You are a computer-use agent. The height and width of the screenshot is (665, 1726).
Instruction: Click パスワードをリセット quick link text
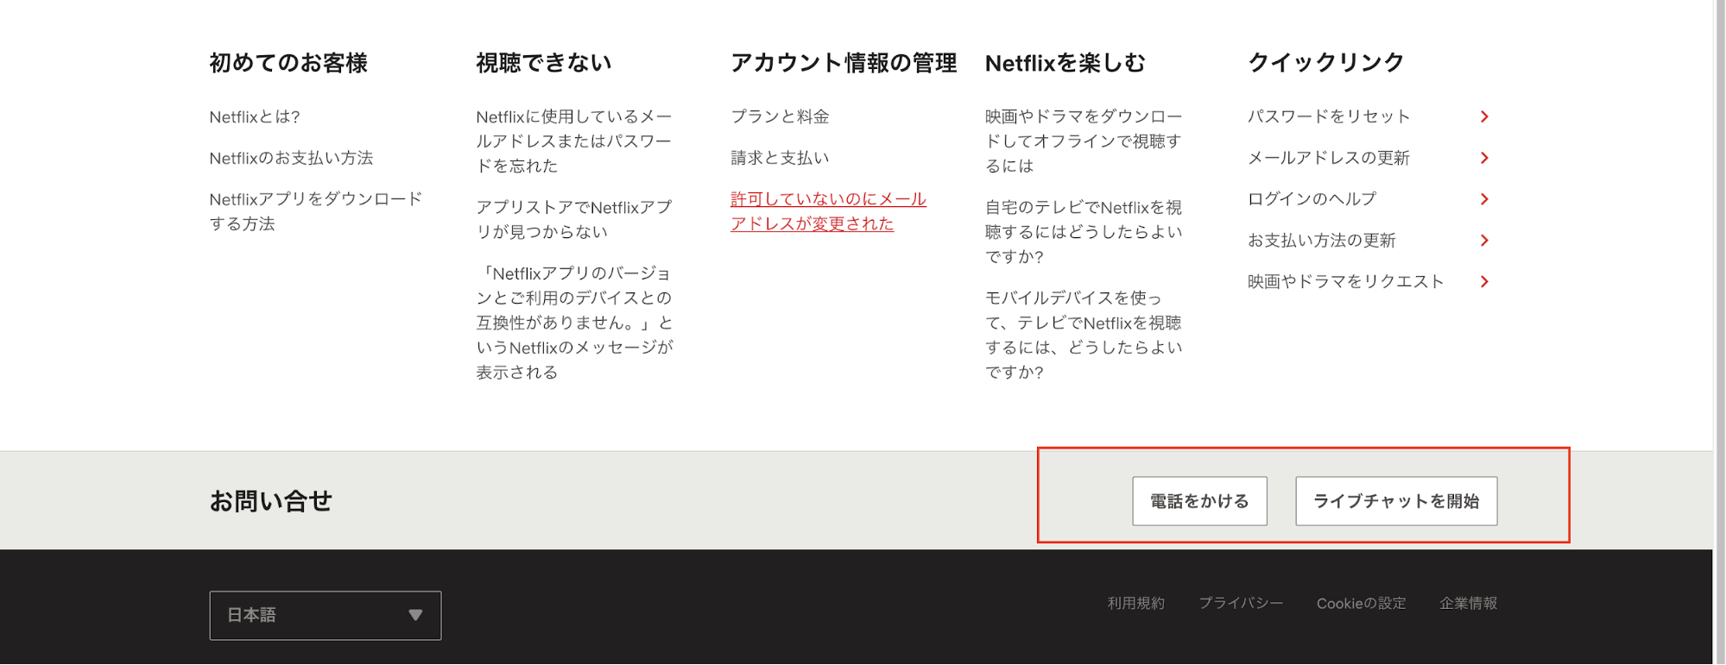coord(1329,116)
